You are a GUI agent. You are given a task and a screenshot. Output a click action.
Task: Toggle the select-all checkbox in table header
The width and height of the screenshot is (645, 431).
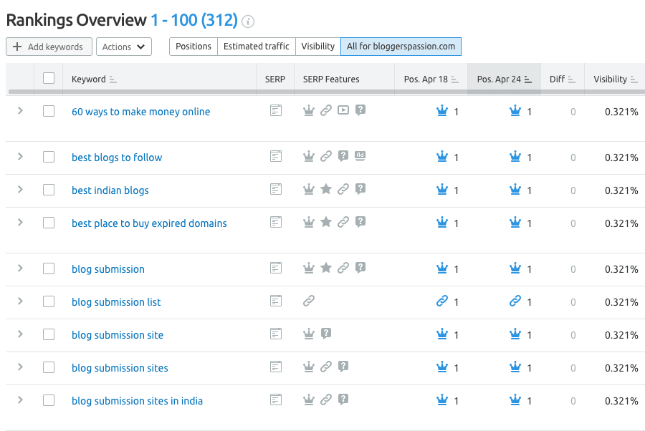tap(49, 79)
